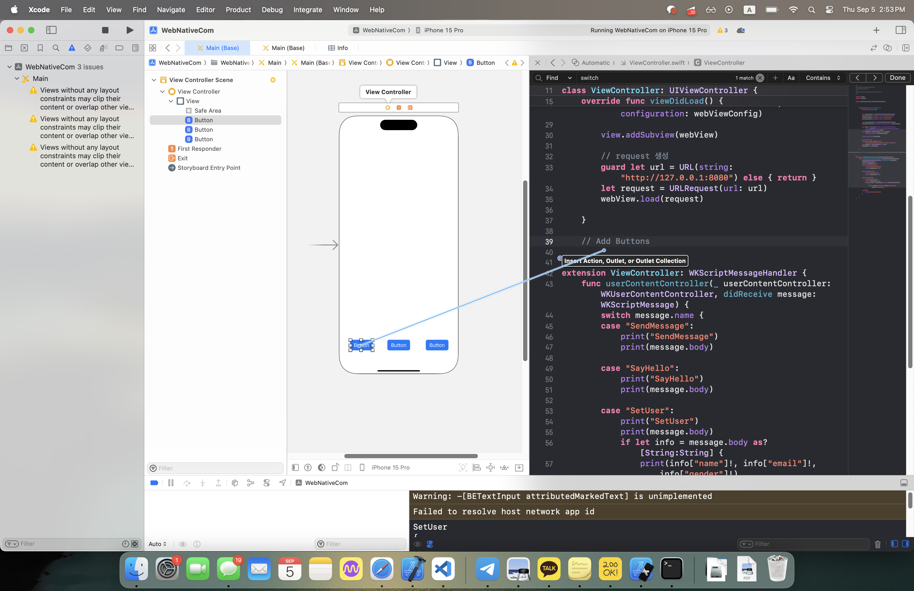Select Storyboard Entry Point in outline

[x=209, y=168]
